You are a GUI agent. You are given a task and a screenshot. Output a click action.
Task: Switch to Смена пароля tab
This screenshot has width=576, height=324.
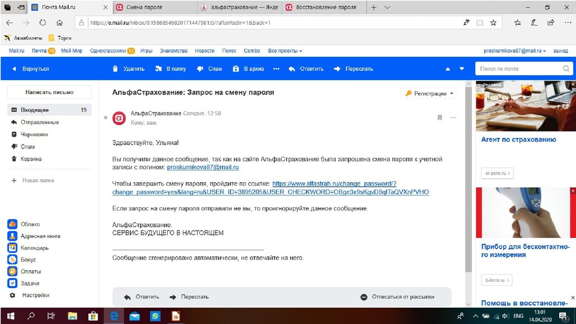tap(156, 7)
